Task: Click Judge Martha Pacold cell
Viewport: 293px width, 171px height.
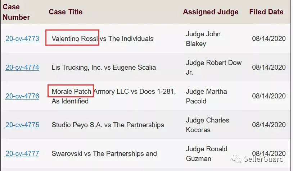Action: point(207,96)
